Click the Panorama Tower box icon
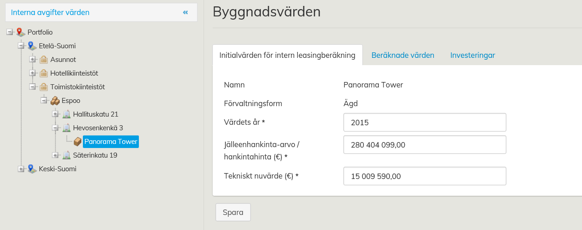 point(77,142)
